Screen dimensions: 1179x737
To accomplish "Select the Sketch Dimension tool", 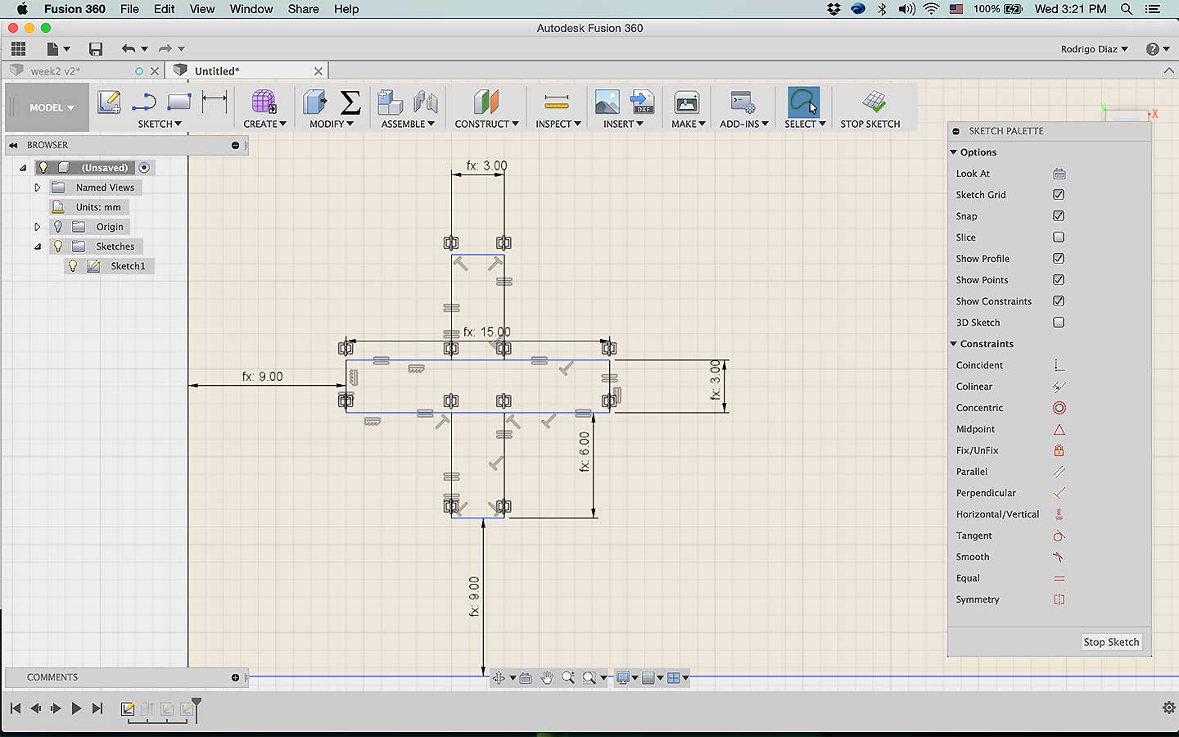I will [x=215, y=102].
